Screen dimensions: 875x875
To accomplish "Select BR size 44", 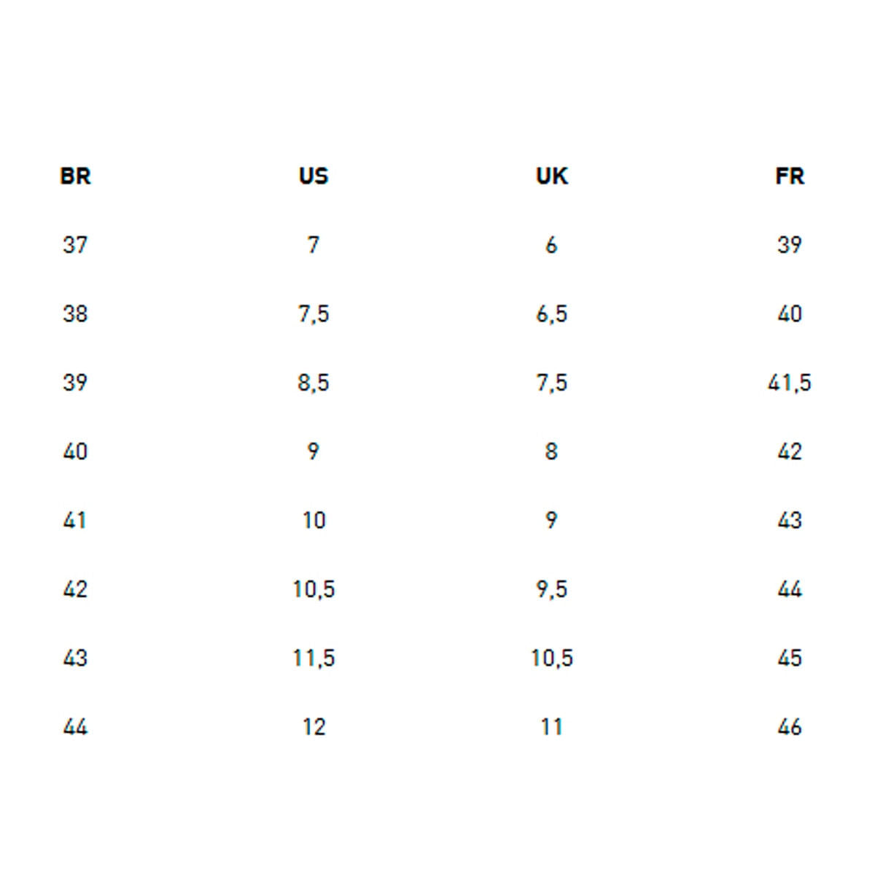I will click(x=75, y=727).
